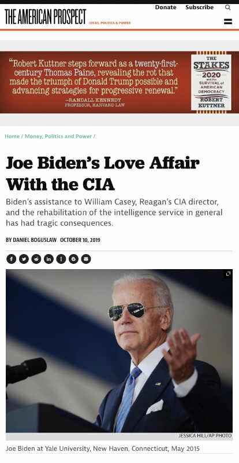Share article on Facebook
This screenshot has height=463, width=239.
coord(11,259)
